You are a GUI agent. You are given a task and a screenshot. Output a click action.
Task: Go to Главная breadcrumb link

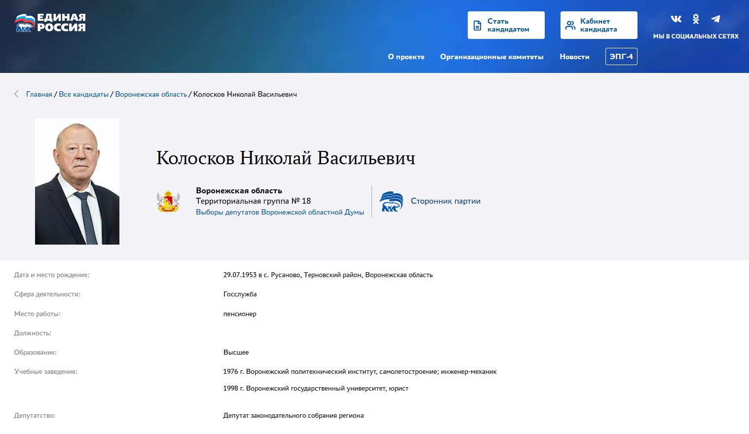click(39, 94)
